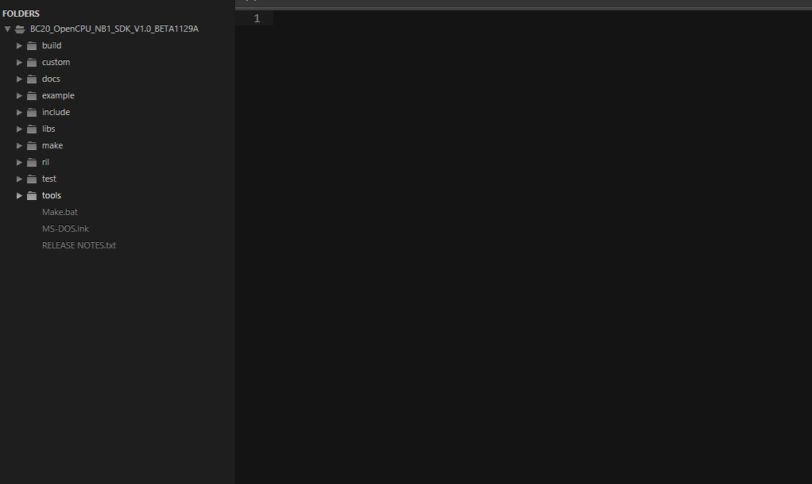Select the docs folder label

point(51,79)
